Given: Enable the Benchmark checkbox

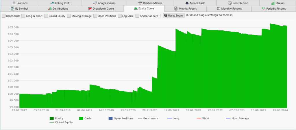Looking at the screenshot, I should (x=3, y=16).
